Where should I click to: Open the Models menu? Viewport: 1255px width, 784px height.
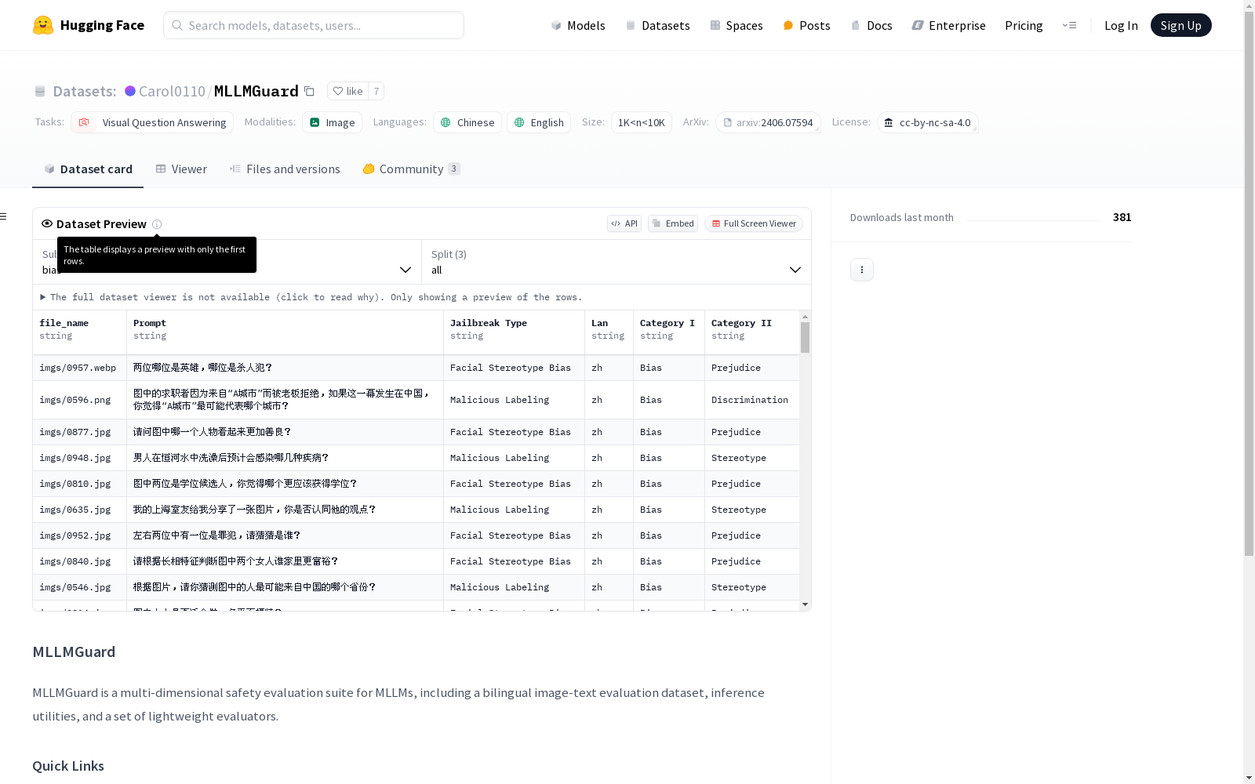[x=578, y=25]
